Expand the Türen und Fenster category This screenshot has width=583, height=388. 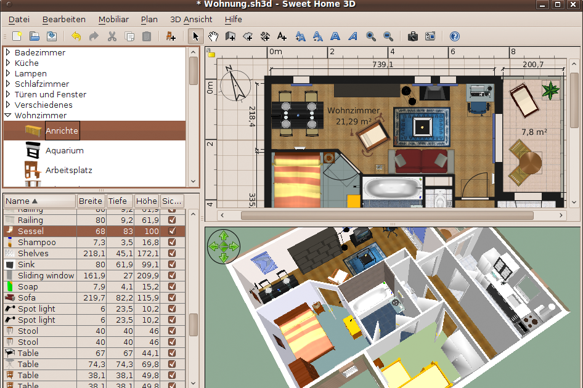coord(9,94)
